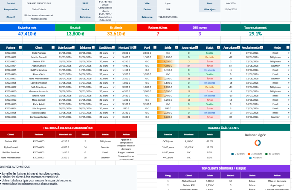The image size is (292, 190).
Task: Select the FACTURES À RELANCER AUJOURD'HUI banner
Action: pos(68,128)
